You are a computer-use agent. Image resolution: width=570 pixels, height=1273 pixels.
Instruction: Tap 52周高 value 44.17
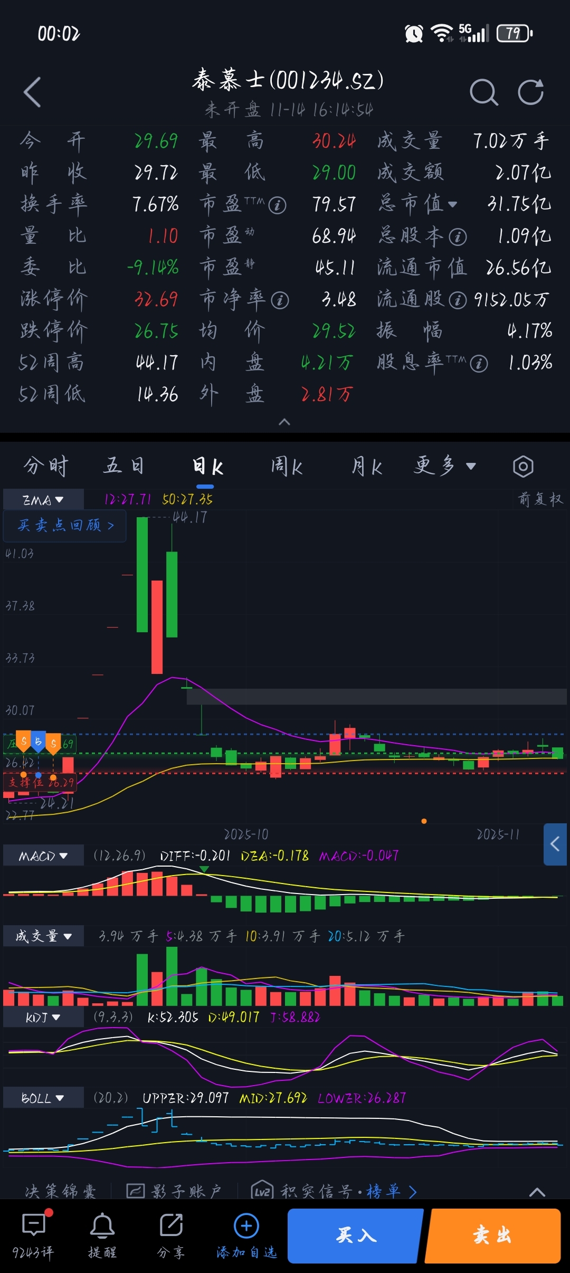click(x=157, y=363)
